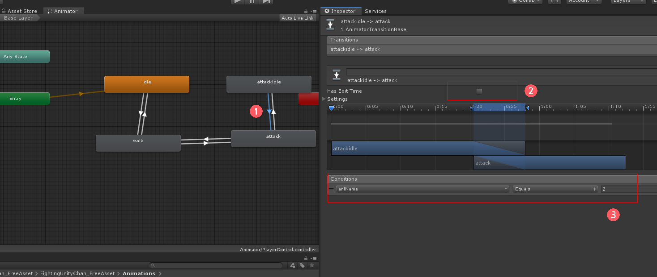Image resolution: width=657 pixels, height=277 pixels.
Task: Select the walk state node
Action: (138, 143)
